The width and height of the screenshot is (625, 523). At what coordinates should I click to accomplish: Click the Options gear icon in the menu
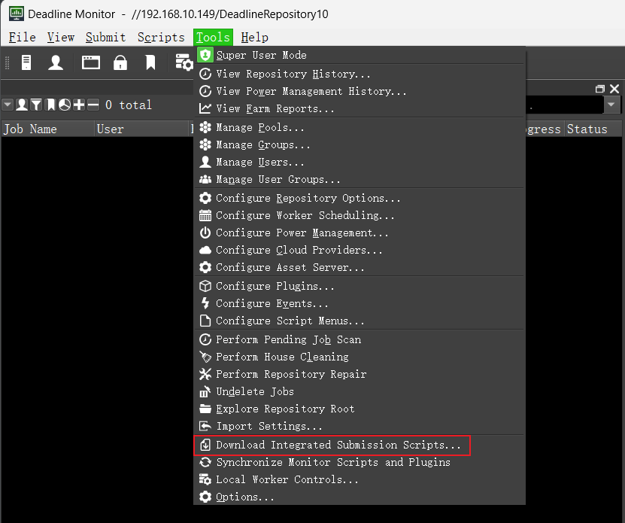(205, 497)
